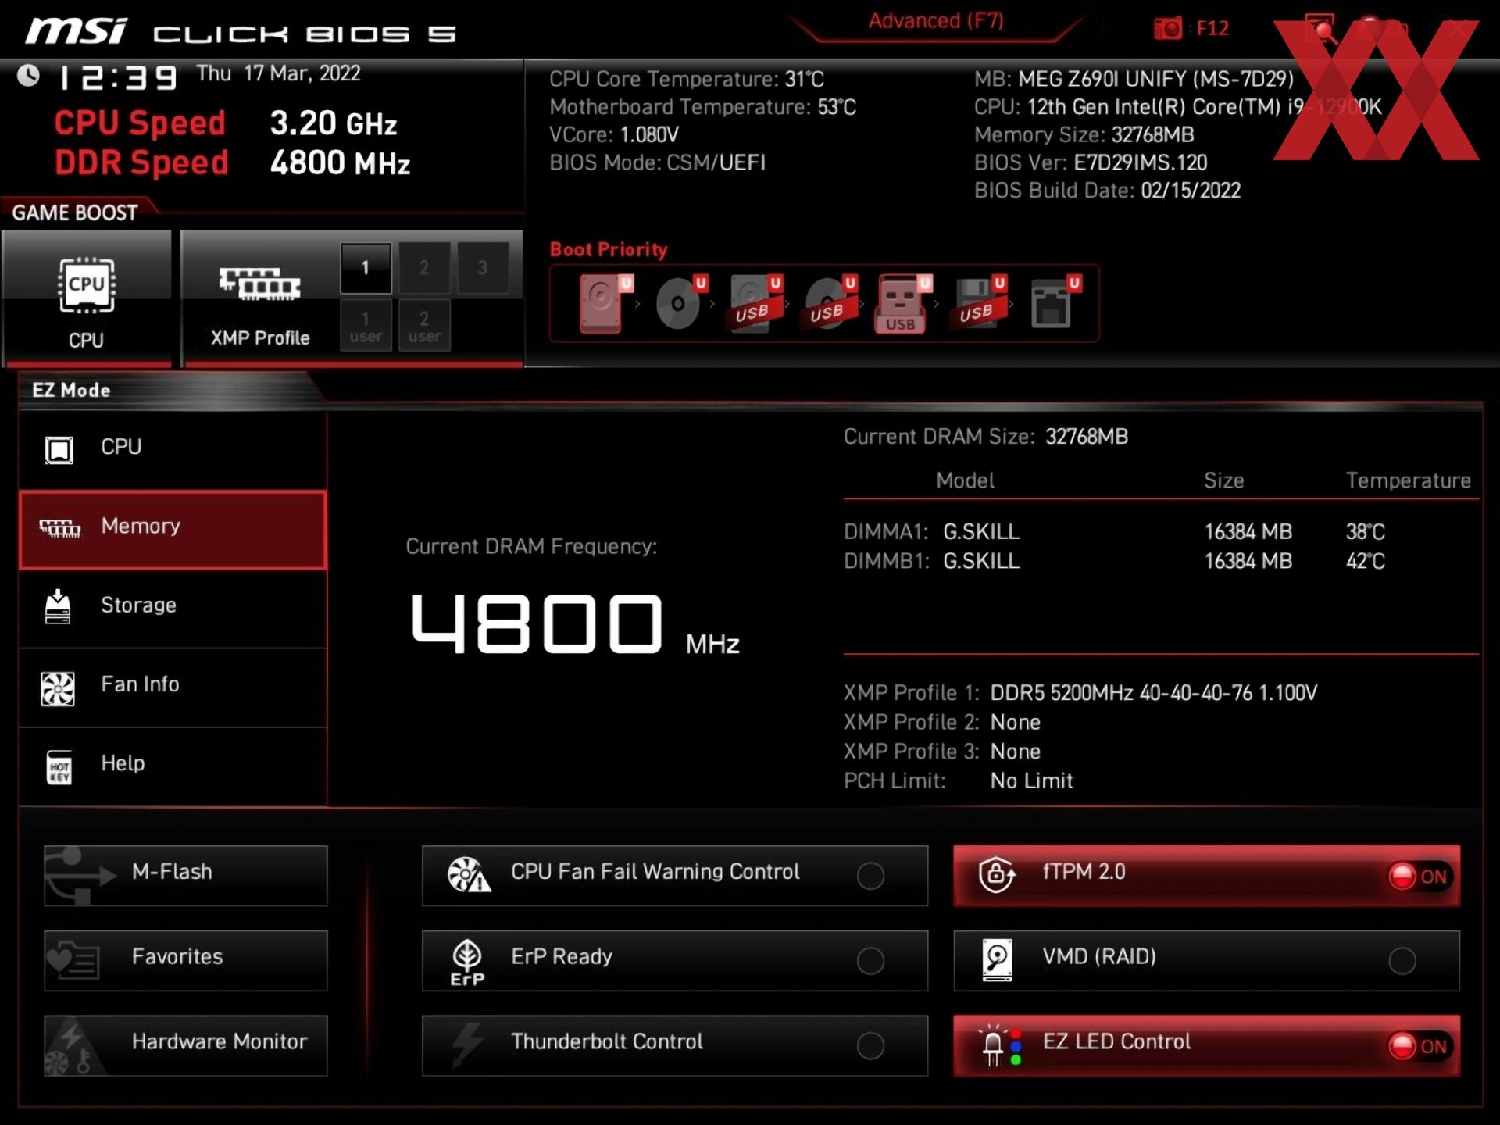Click the XMP Profile memory stick icon
1500x1125 pixels.
(259, 284)
